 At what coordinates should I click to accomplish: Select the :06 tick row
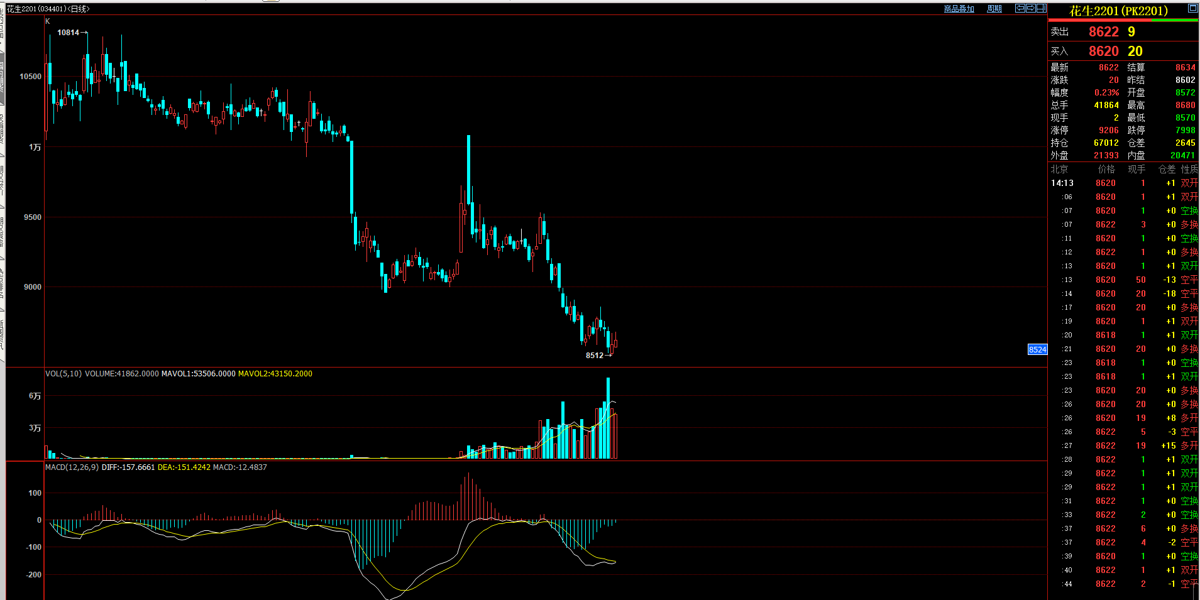[x=1124, y=197]
